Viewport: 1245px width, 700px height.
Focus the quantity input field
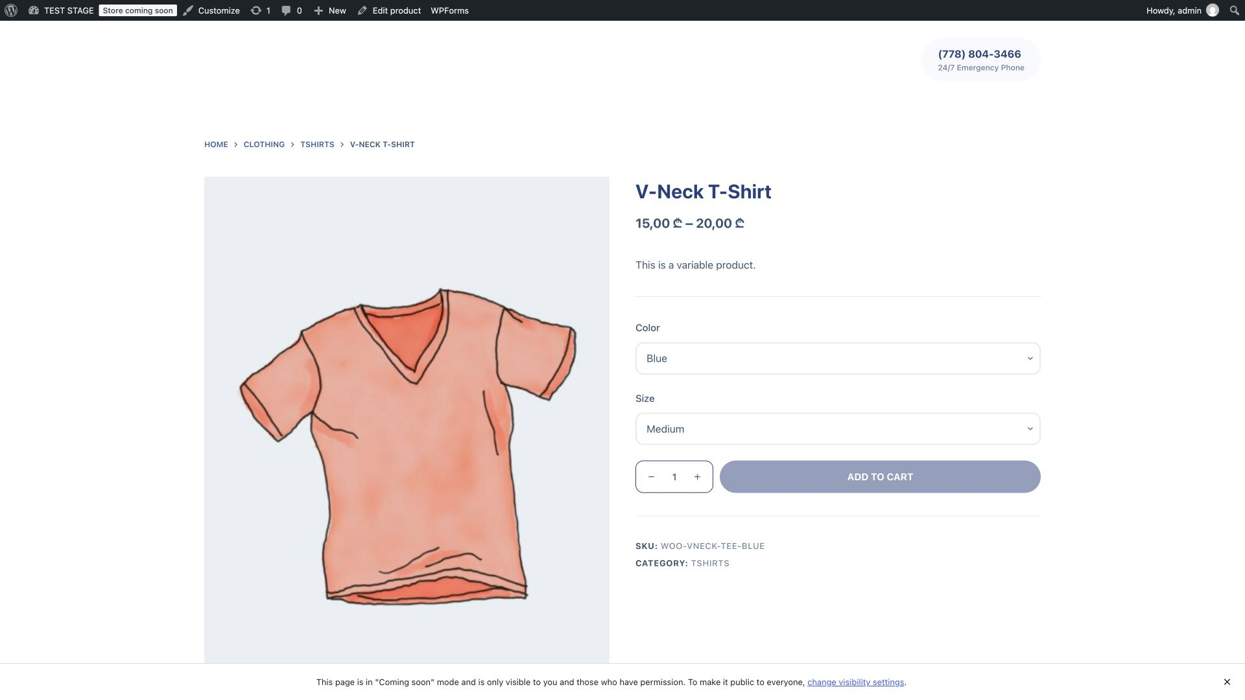click(x=674, y=477)
